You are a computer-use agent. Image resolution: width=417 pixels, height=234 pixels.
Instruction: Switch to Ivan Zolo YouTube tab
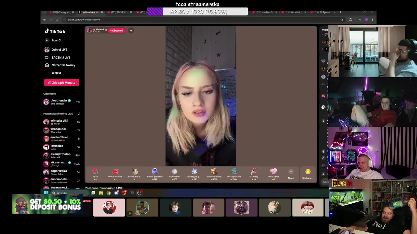coord(265,12)
